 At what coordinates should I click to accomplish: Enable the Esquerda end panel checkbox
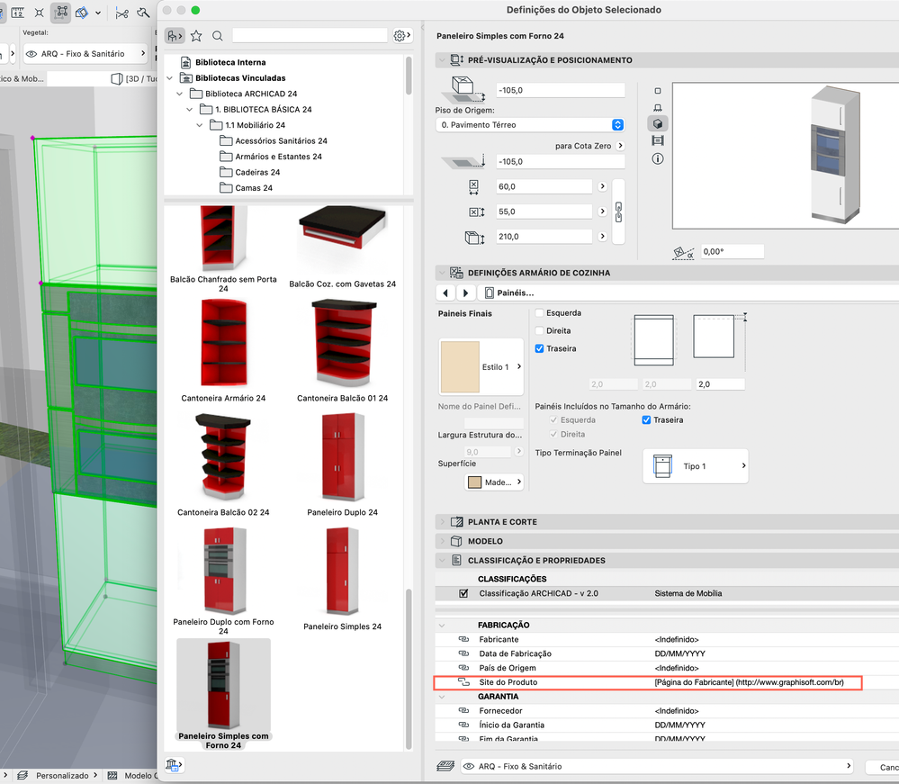tap(540, 313)
